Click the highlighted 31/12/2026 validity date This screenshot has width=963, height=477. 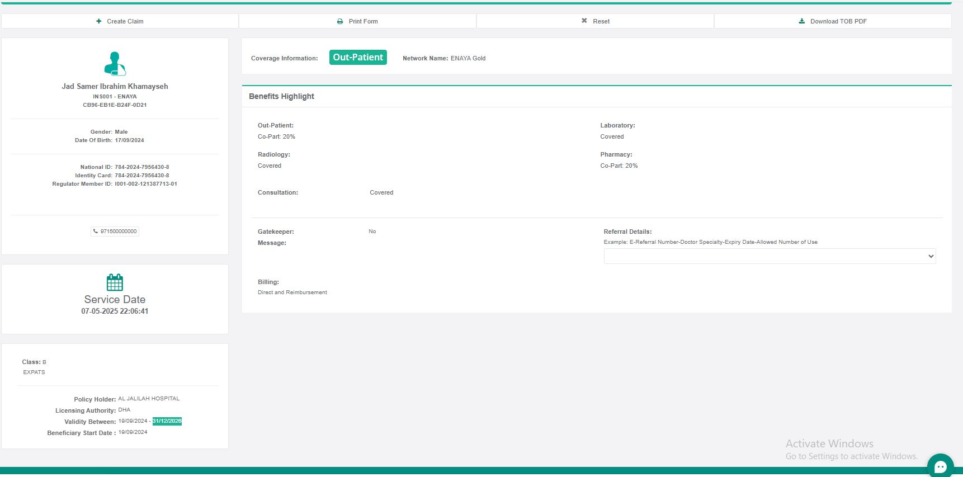pos(167,421)
